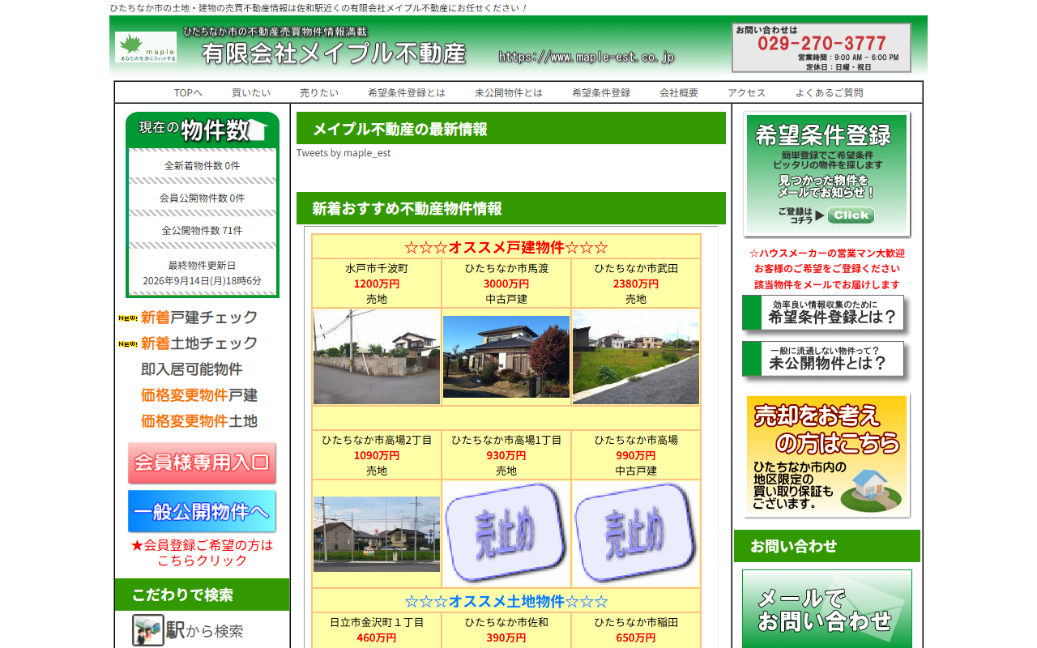Open the アクセス page

pyautogui.click(x=747, y=93)
